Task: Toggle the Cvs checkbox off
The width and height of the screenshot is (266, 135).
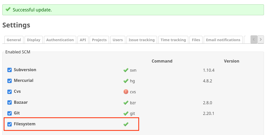Action: 9,92
